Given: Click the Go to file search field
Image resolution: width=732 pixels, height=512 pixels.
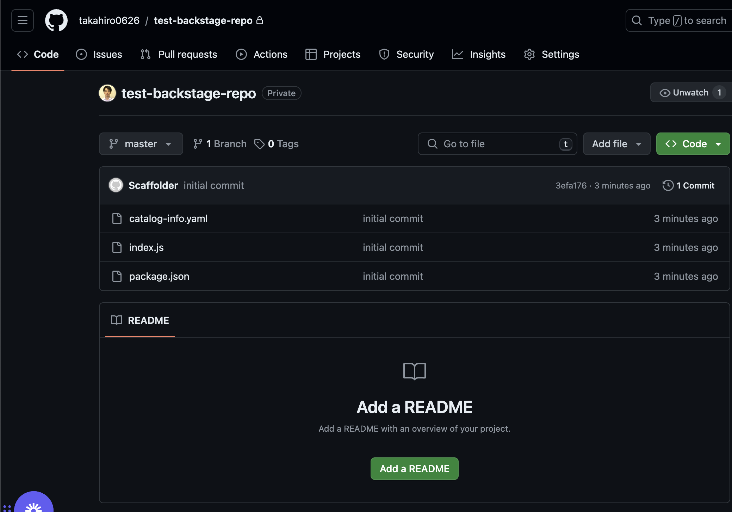Looking at the screenshot, I should (493, 144).
